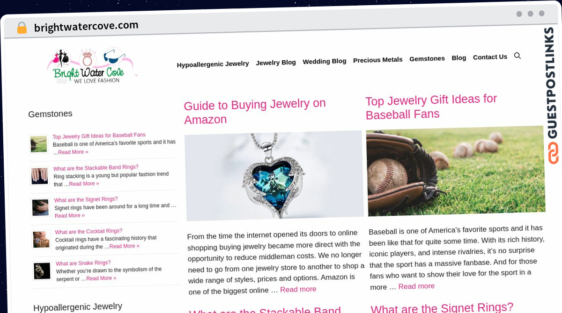
Task: Click the Bright Water Cove logo
Action: (92, 66)
